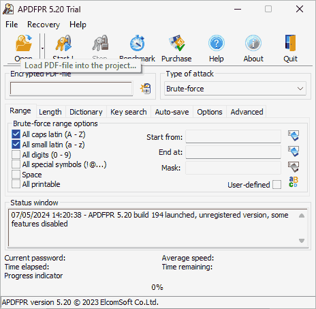This screenshot has width=316, height=309.
Task: Click the APDFPR title bar app icon
Action: tap(8, 10)
